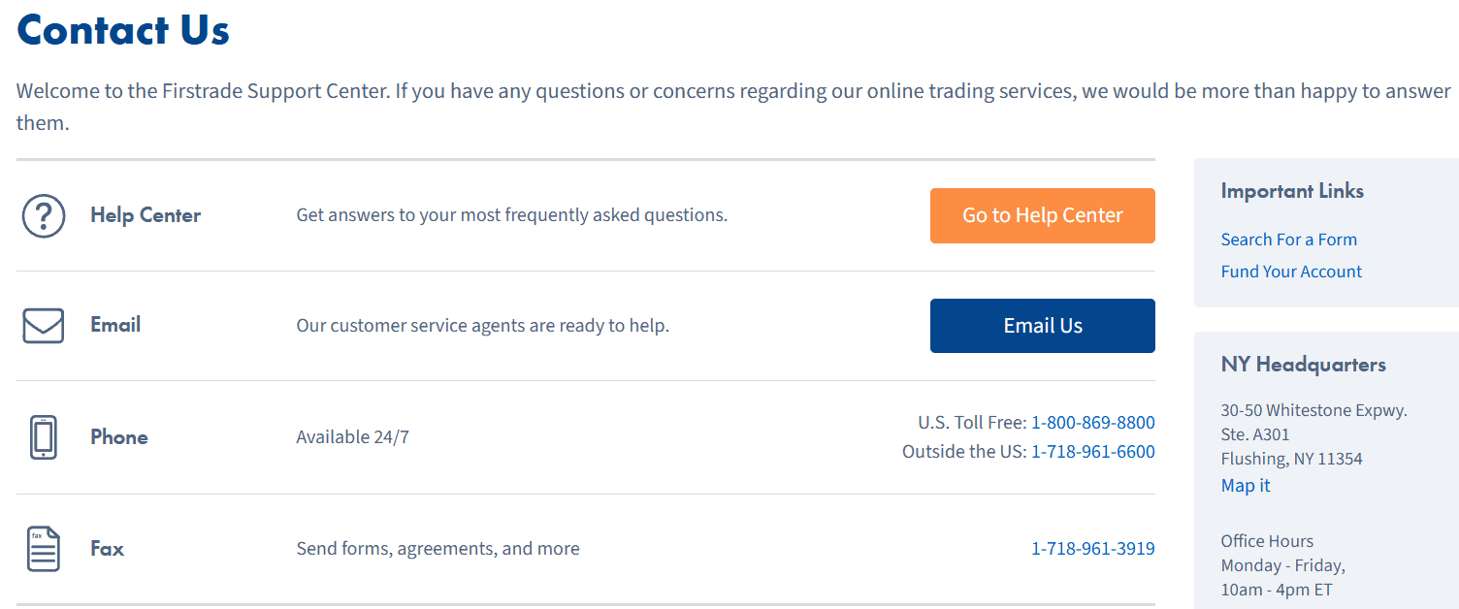Click the Phone row label text
Image resolution: width=1459 pixels, height=609 pixels.
[x=119, y=437]
